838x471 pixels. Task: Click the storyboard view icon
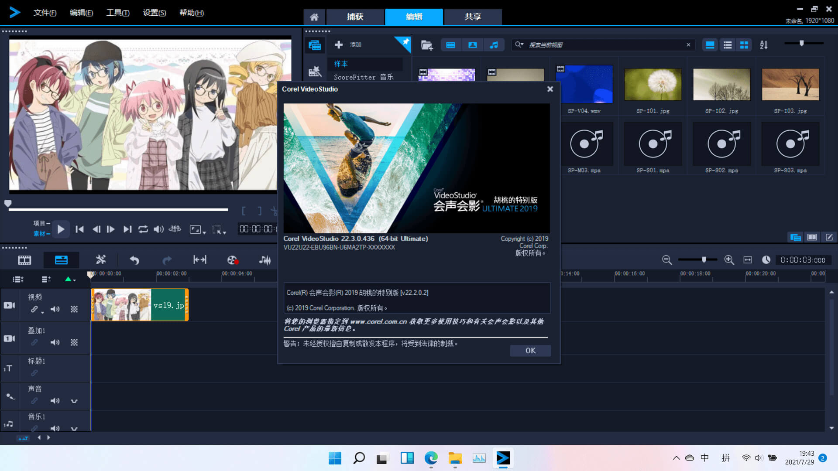(23, 260)
